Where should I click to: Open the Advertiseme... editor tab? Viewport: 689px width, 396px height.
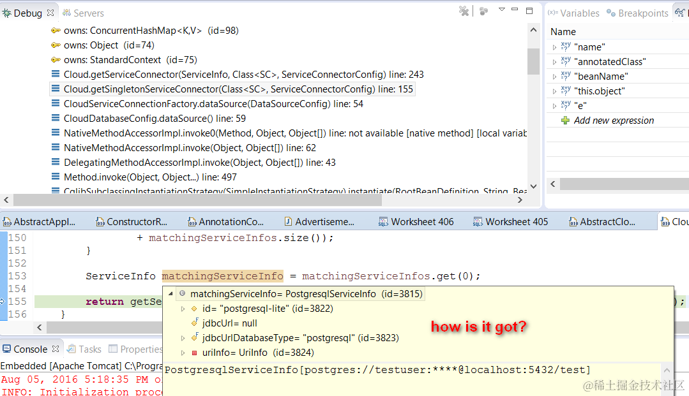pyautogui.click(x=319, y=222)
